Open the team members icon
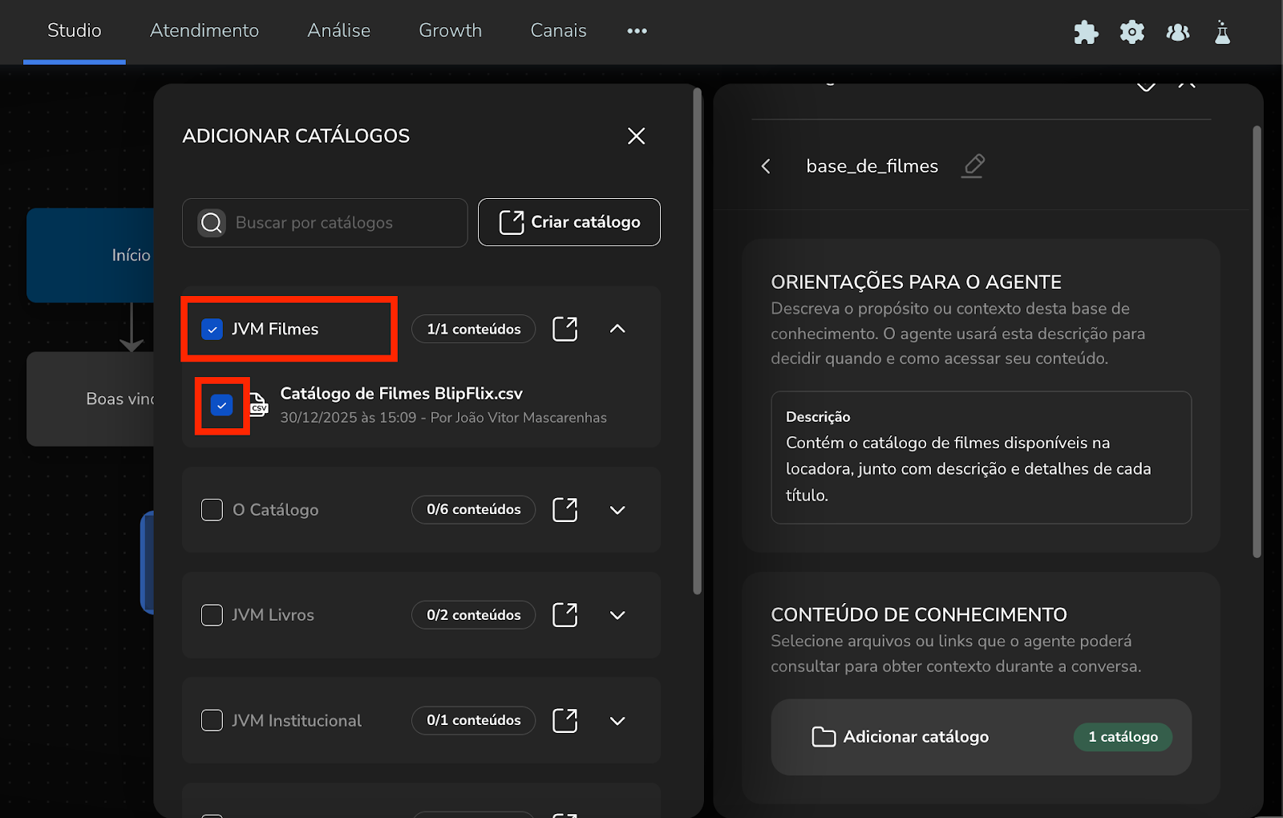 tap(1177, 32)
